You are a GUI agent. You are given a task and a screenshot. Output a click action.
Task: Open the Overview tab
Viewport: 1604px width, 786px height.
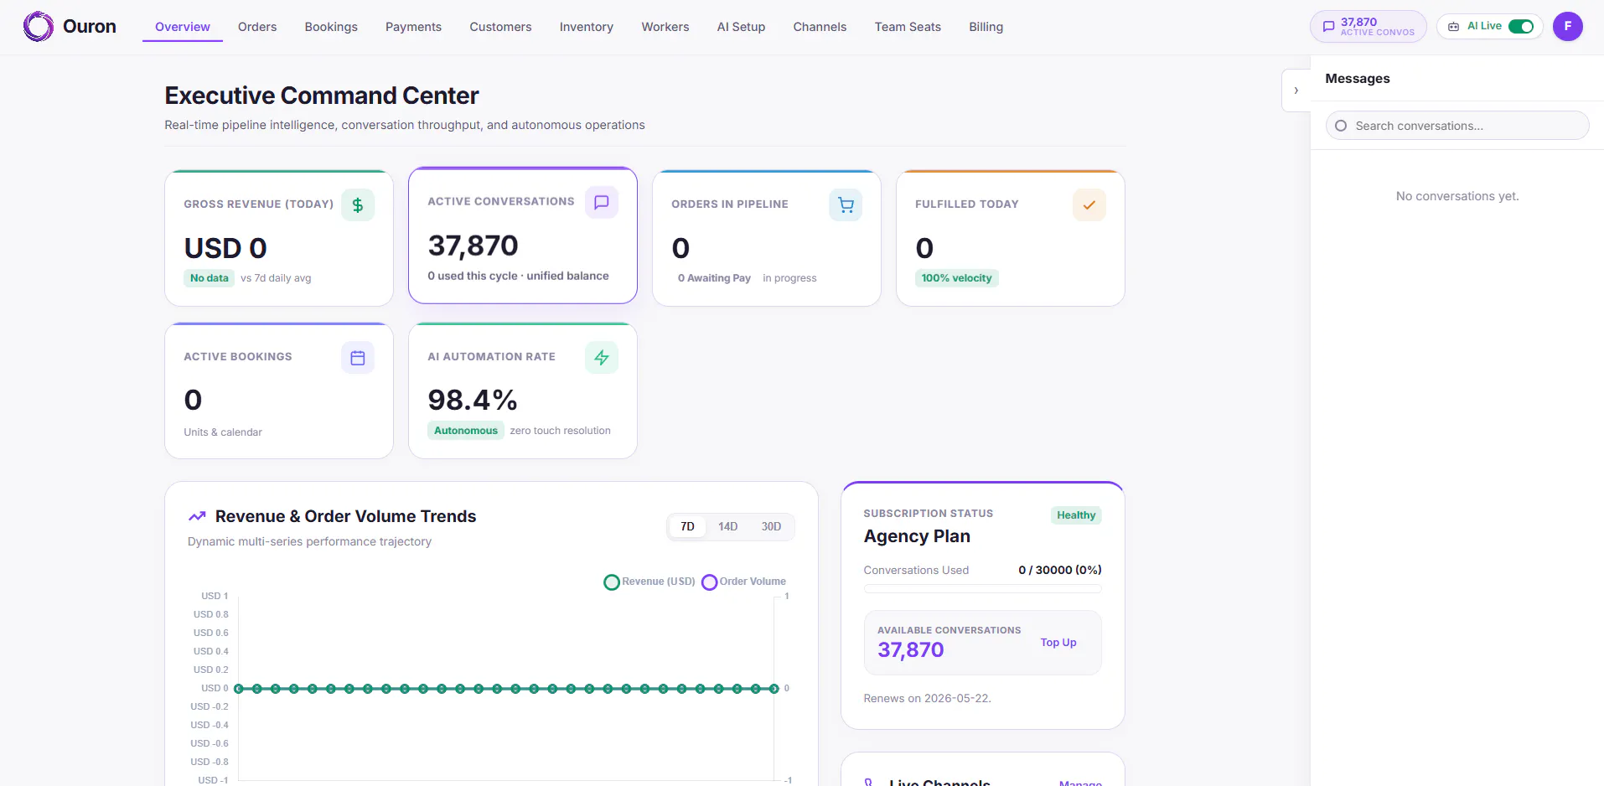(183, 27)
